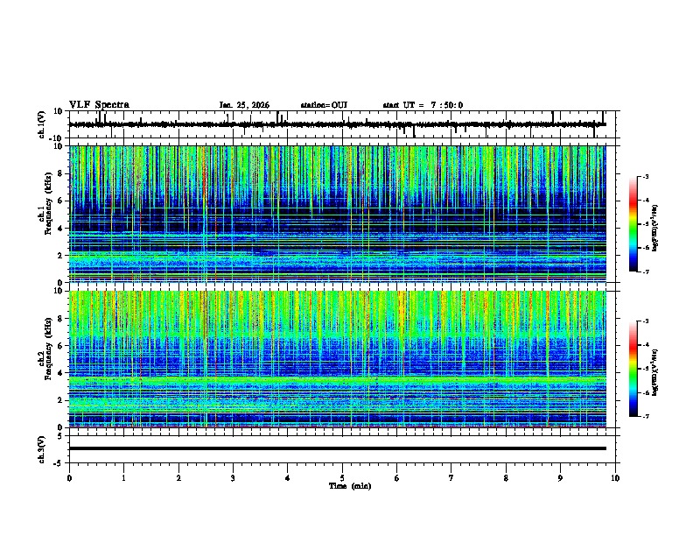Click the station name label in header

(324, 105)
